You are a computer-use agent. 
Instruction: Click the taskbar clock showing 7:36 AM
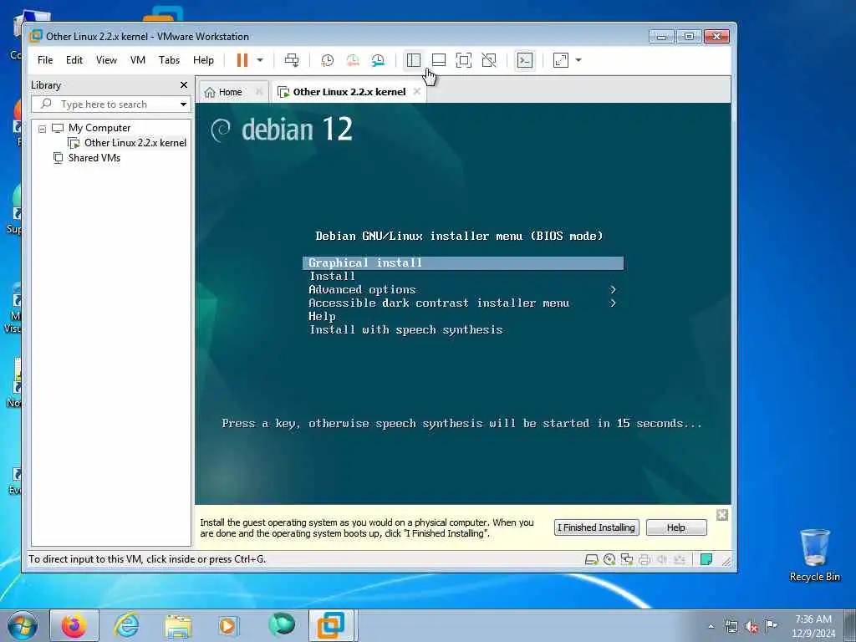coord(813,625)
